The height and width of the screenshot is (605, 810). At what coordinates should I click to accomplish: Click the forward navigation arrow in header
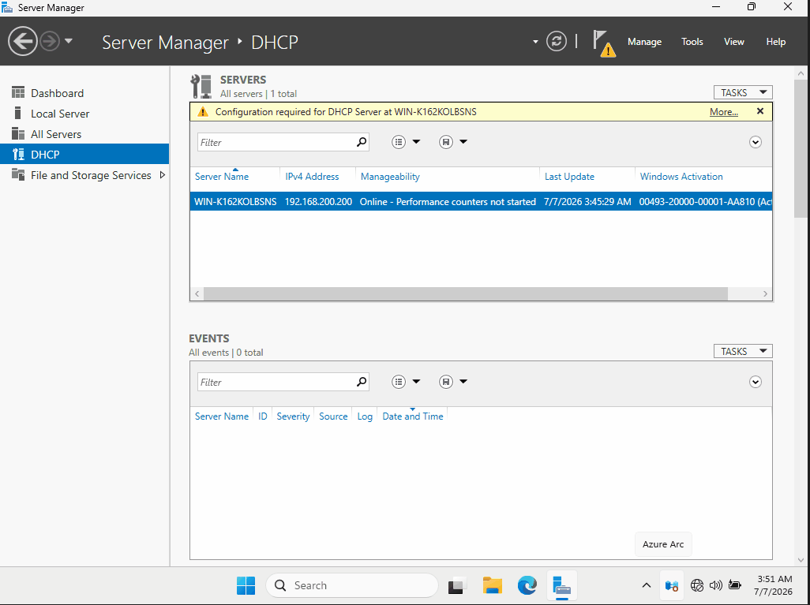pyautogui.click(x=50, y=41)
